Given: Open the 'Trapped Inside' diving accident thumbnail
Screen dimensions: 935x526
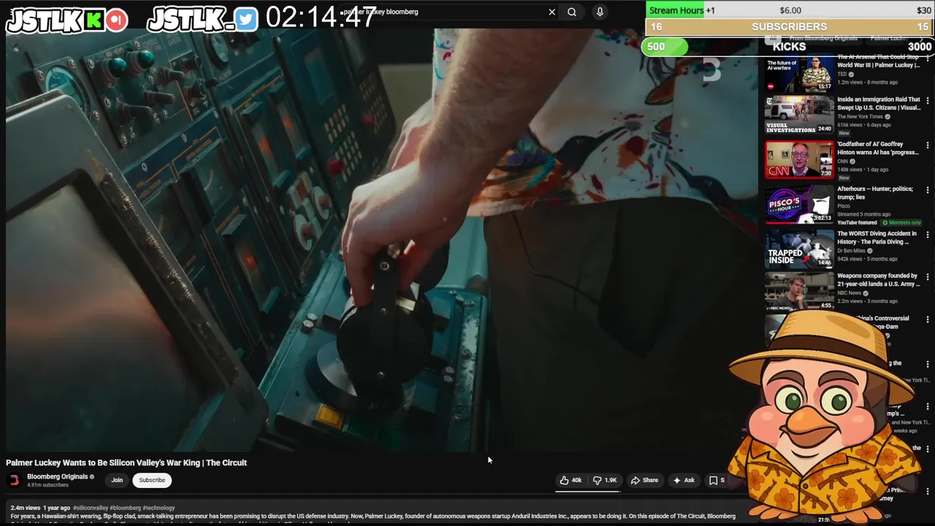Looking at the screenshot, I should tap(799, 248).
